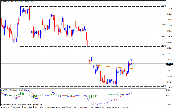
Task: Click the 1249.30 price axis label
Action: click(x=170, y=76)
